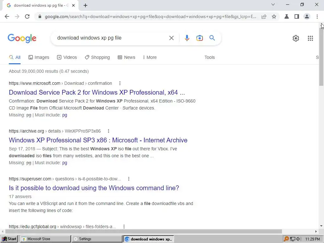Image resolution: width=324 pixels, height=243 pixels.
Task: Open options for the microsoft.com result
Action: point(120,83)
